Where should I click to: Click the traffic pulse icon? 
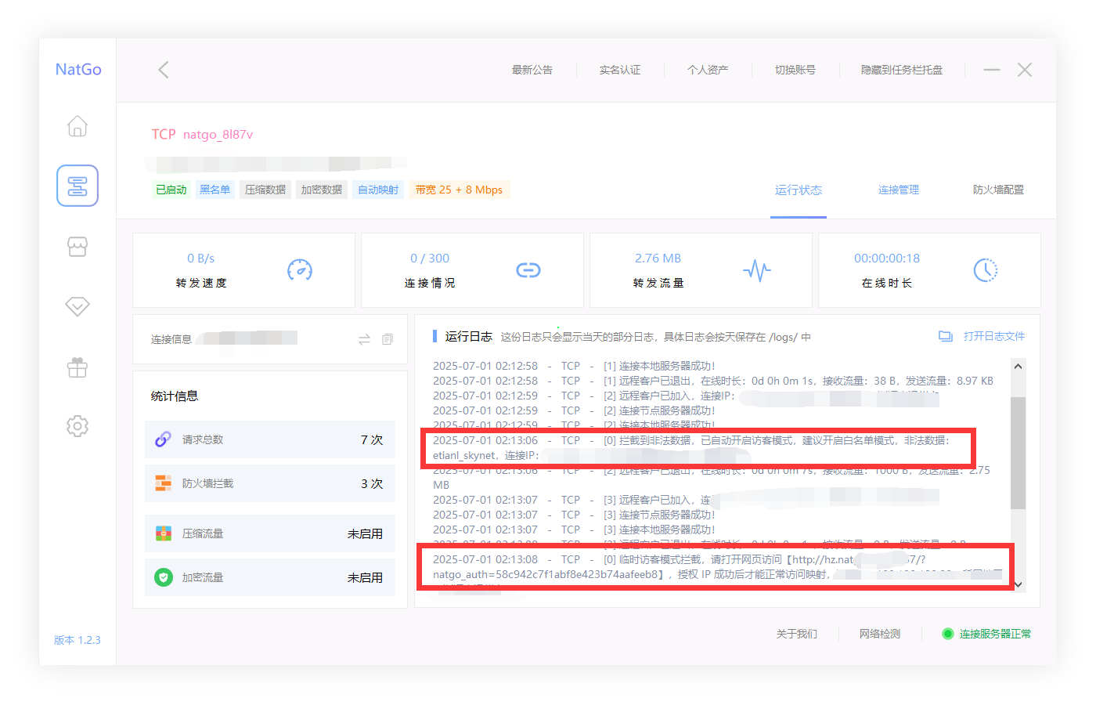(x=757, y=271)
